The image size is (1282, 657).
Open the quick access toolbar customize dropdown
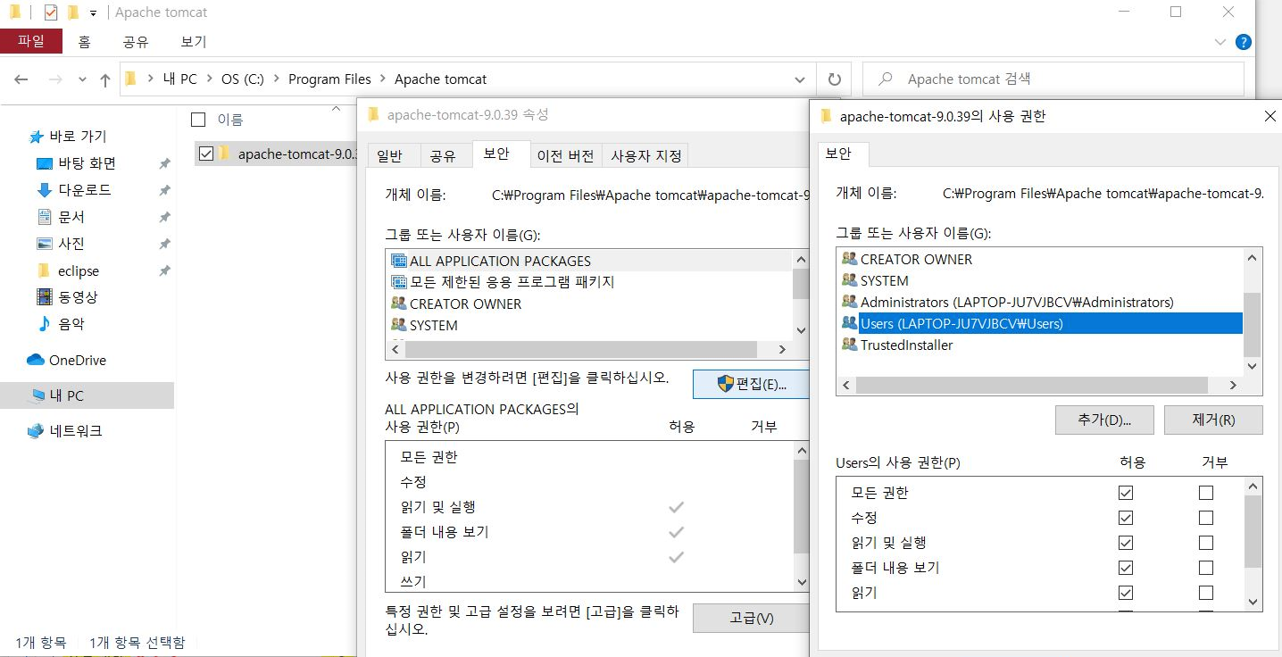(94, 13)
